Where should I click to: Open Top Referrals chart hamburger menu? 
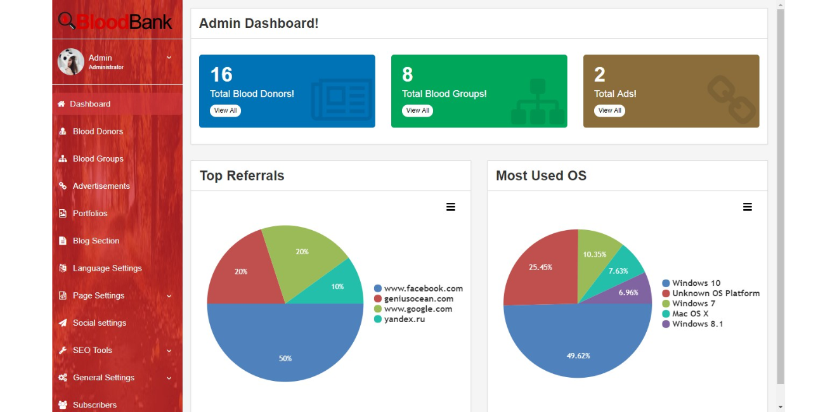tap(451, 207)
